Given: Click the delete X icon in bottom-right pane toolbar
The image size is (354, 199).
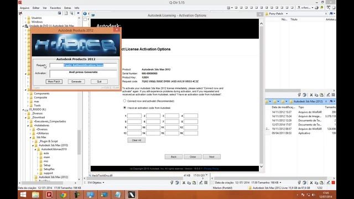Looking at the screenshot, I should 311,183.
